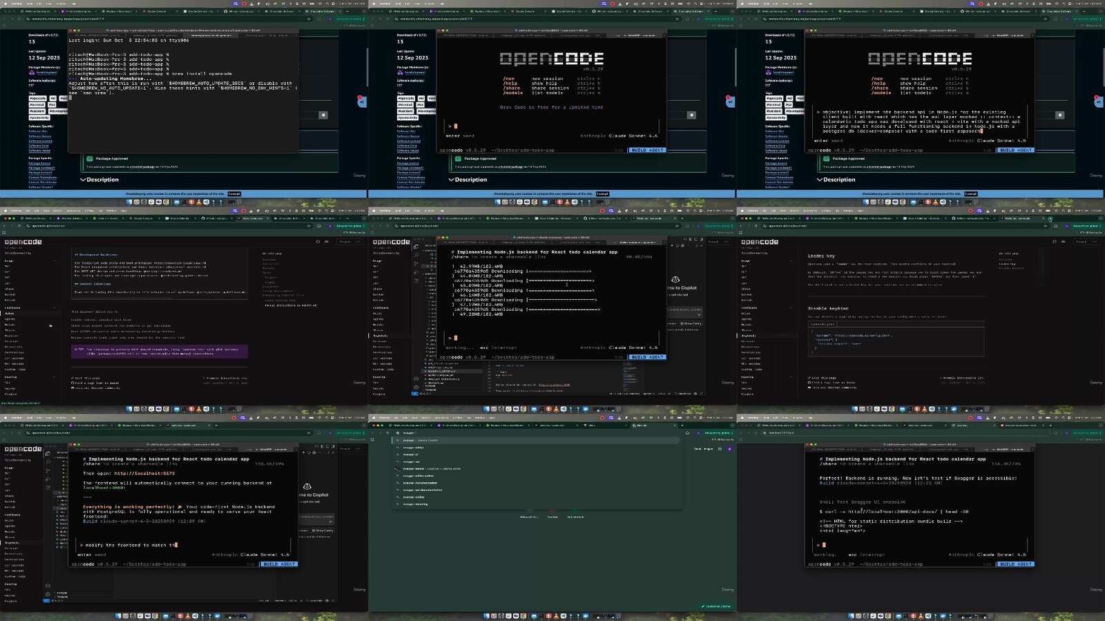Click VS Code Search icon in center screenshot
Viewport: 1105px width, 621px height.
416,254
